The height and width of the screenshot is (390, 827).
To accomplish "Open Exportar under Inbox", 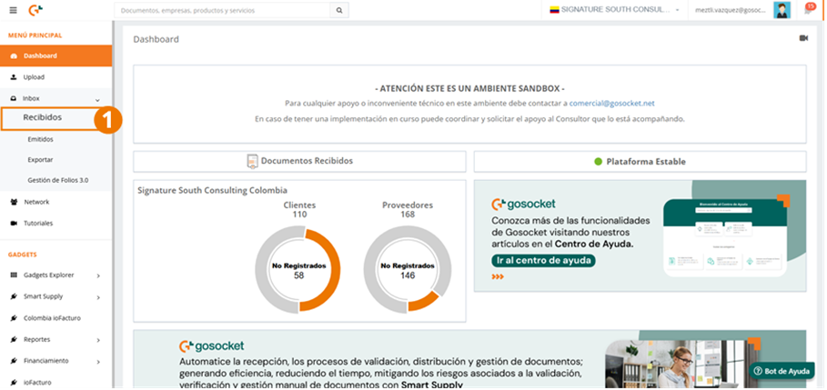I will point(41,160).
